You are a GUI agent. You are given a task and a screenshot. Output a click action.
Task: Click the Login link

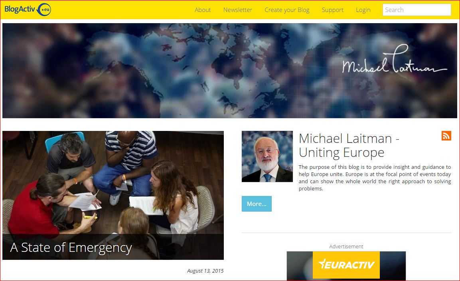[x=363, y=10]
